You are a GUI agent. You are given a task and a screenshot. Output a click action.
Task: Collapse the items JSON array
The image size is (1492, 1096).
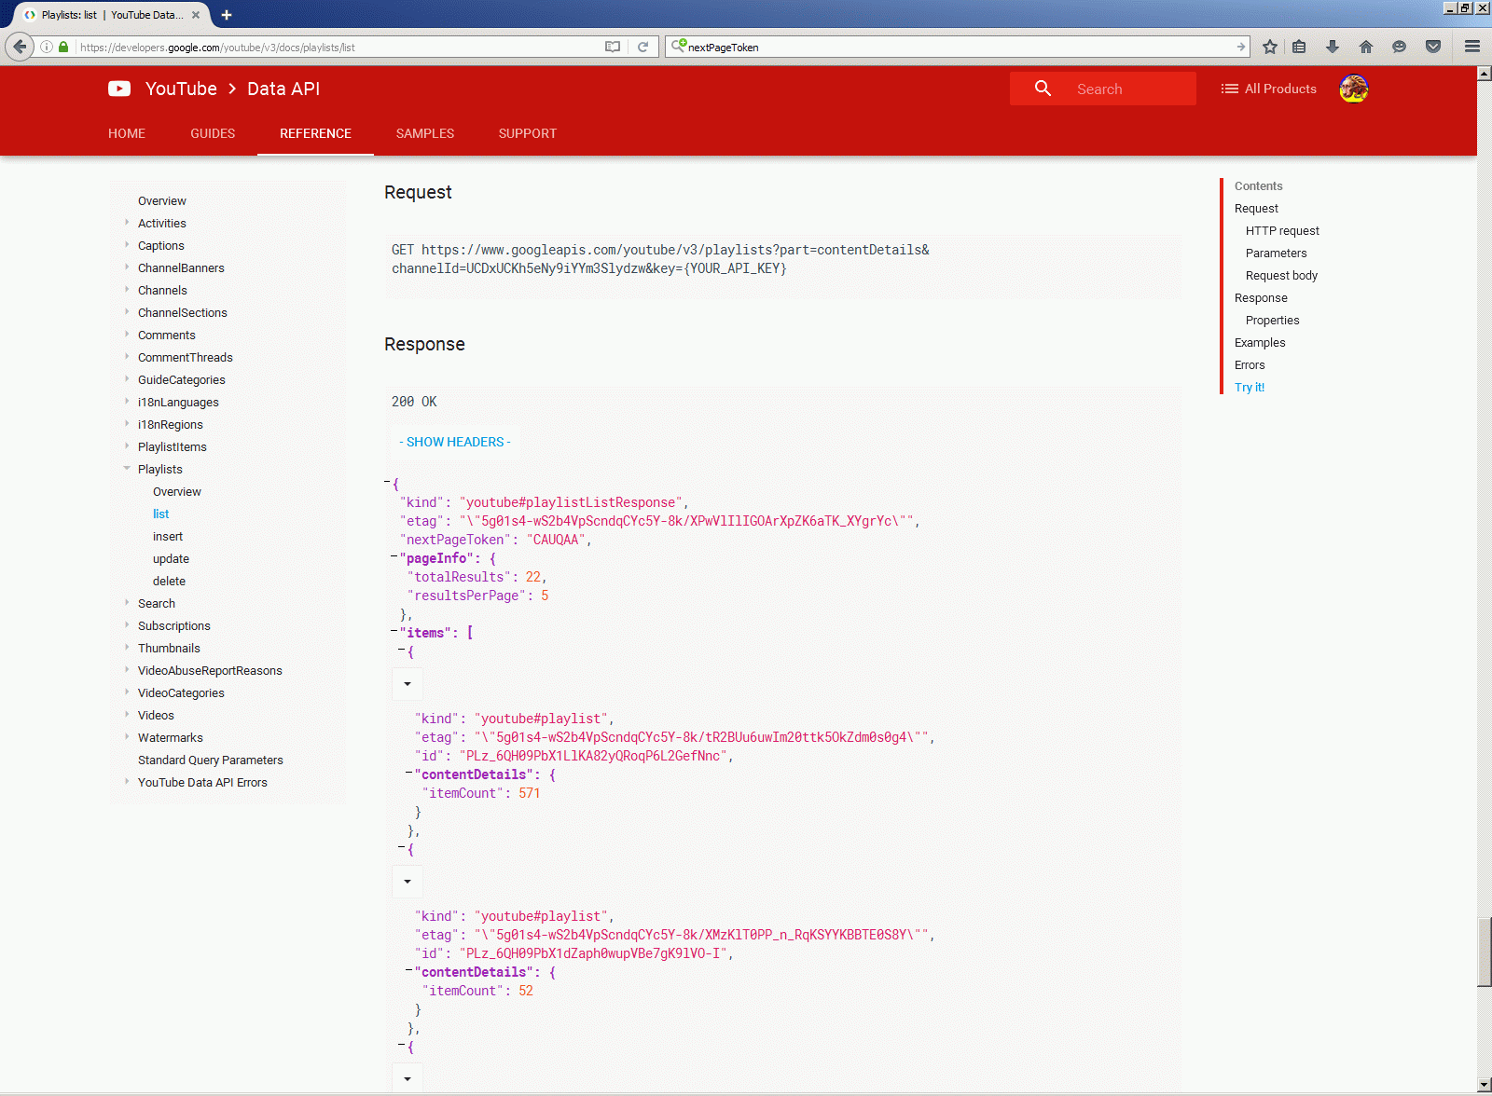tap(394, 632)
